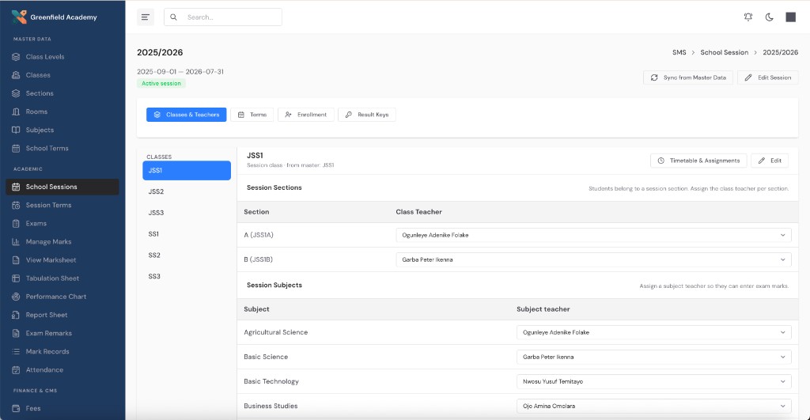Switch to the Result Keys tab
Viewport: 810px width, 420px height.
point(367,115)
